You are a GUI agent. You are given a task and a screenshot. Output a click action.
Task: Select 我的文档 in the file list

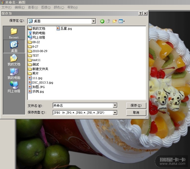[37, 29]
